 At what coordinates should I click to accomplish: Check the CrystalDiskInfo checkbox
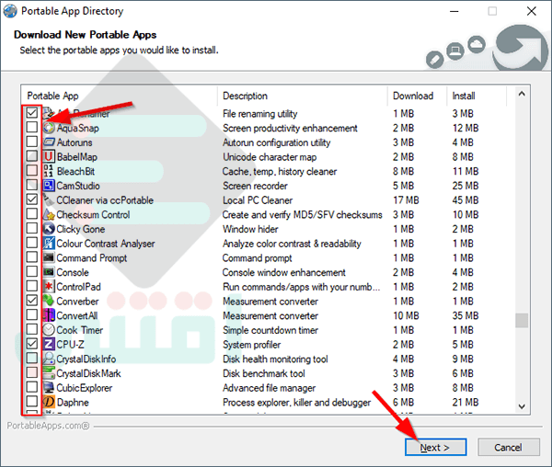click(31, 358)
